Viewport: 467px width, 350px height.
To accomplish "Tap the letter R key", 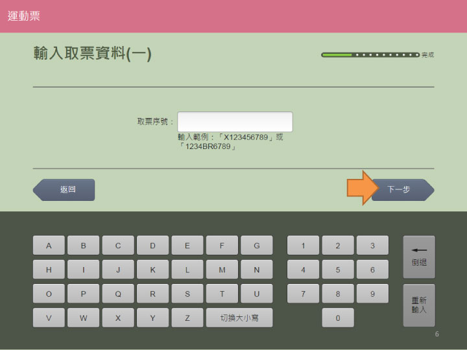I will (152, 294).
